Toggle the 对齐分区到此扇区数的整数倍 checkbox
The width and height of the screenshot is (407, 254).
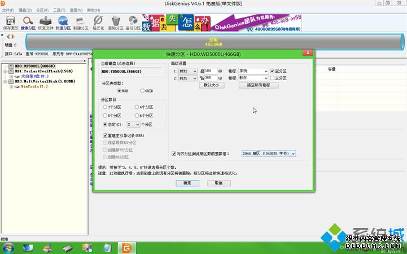click(x=174, y=154)
